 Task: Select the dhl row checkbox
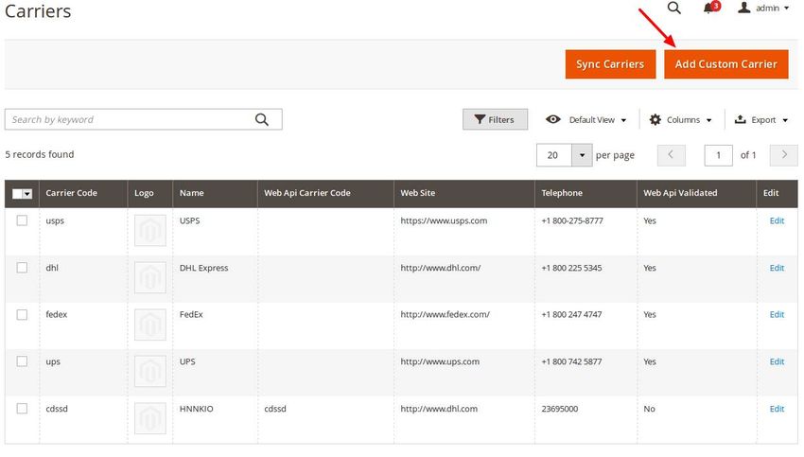[x=22, y=268]
